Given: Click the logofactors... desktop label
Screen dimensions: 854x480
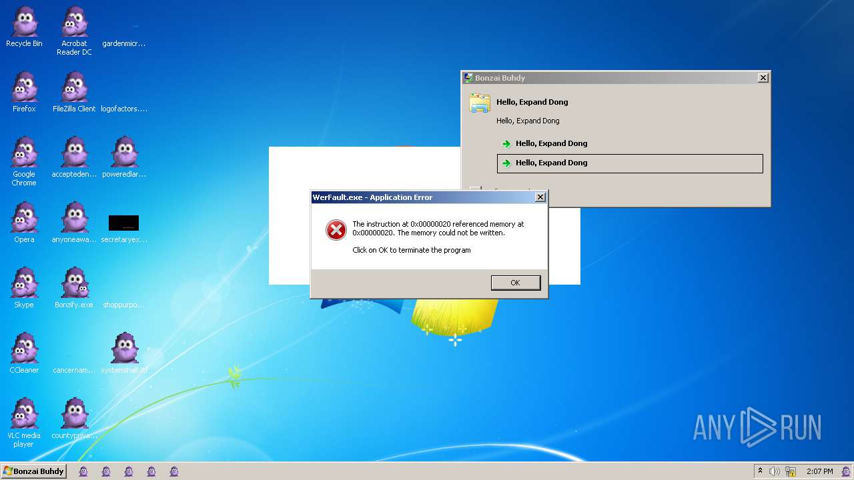Looking at the screenshot, I should click(x=124, y=109).
